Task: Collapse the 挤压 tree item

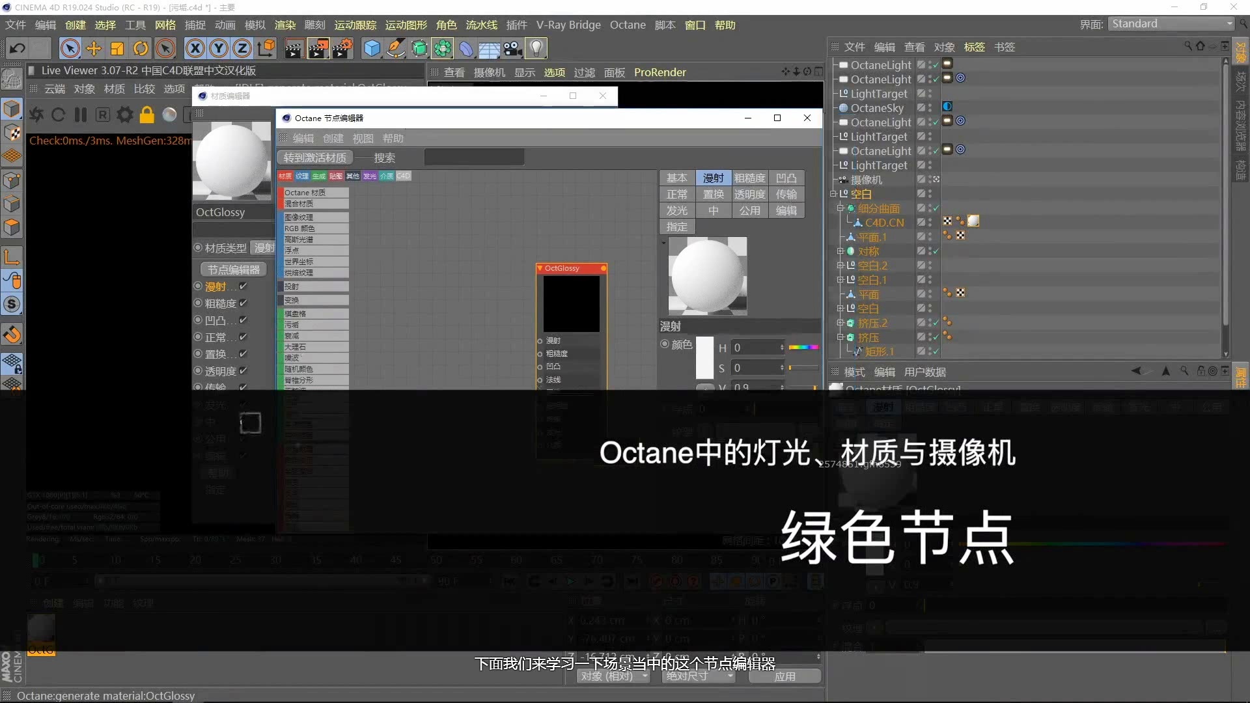Action: [840, 337]
